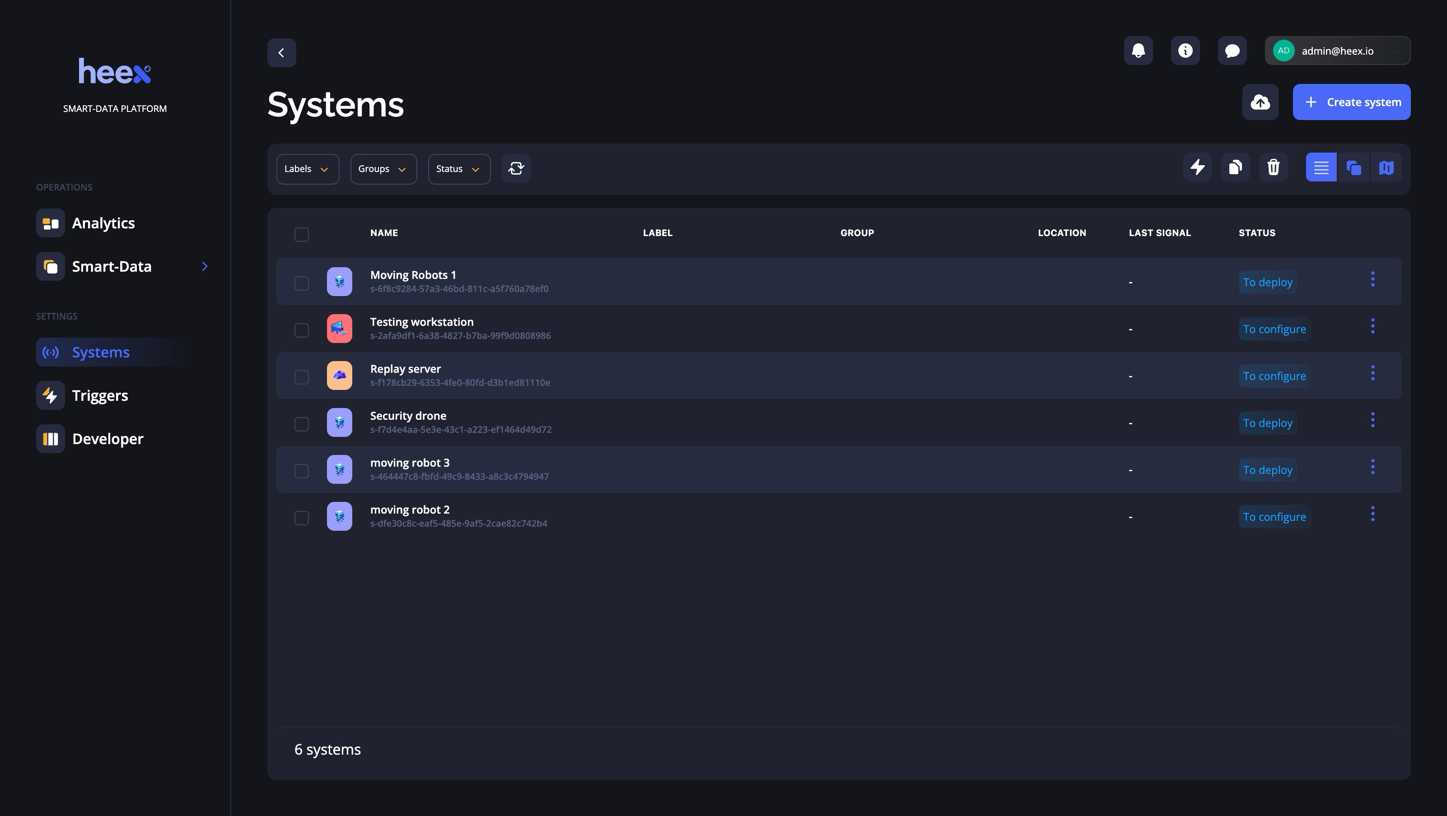The height and width of the screenshot is (816, 1447).
Task: Click Replay server system icon
Action: click(x=339, y=376)
